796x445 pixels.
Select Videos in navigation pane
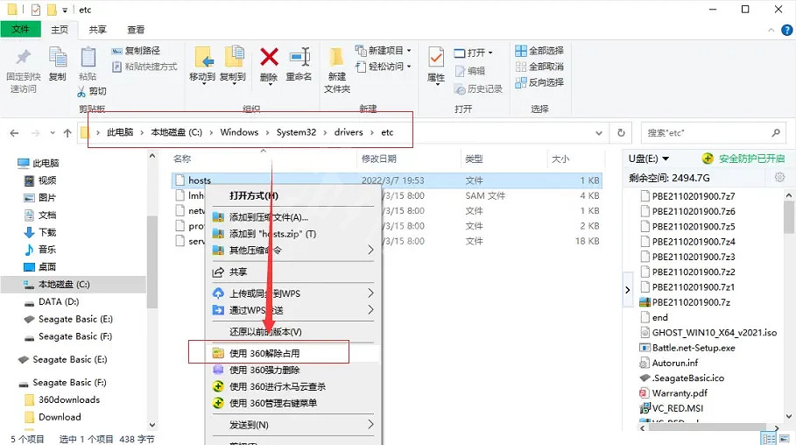tap(40, 180)
